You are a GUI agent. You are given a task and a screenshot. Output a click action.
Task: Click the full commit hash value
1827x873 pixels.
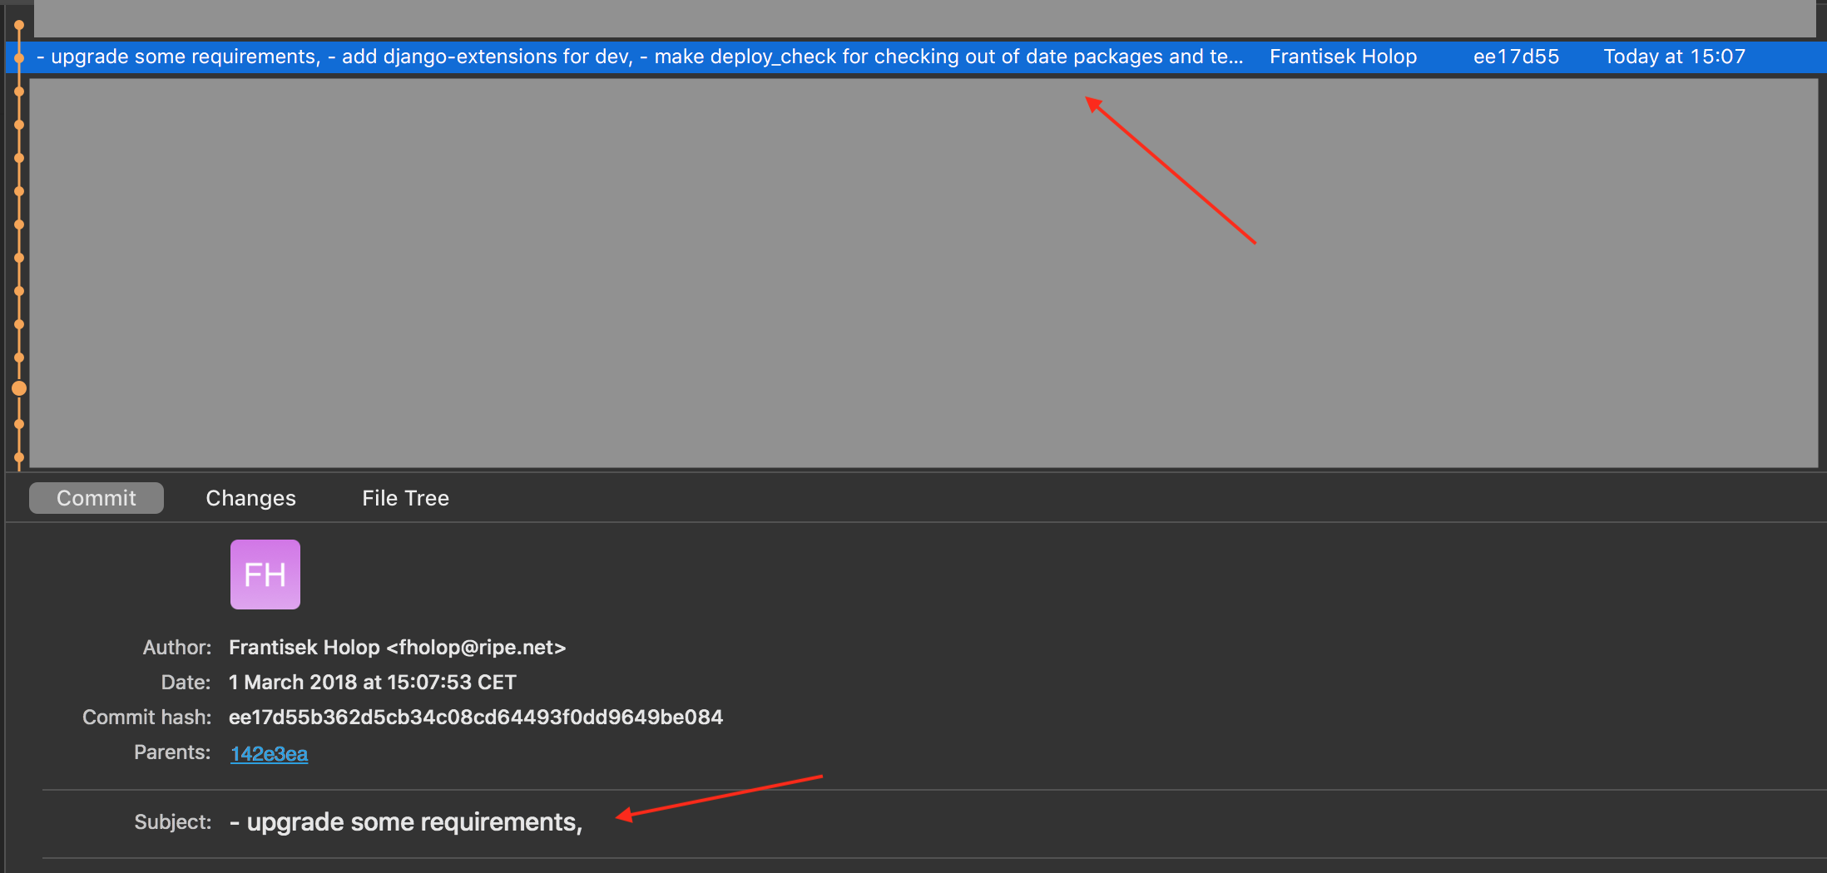476,717
